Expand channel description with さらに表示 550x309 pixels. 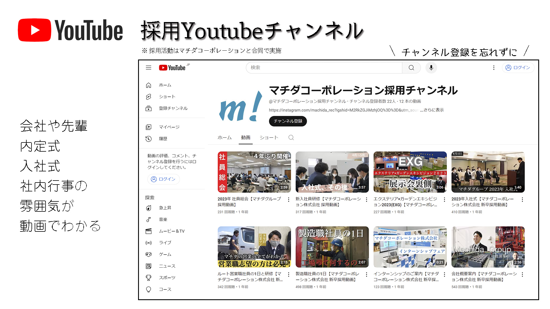coord(432,110)
